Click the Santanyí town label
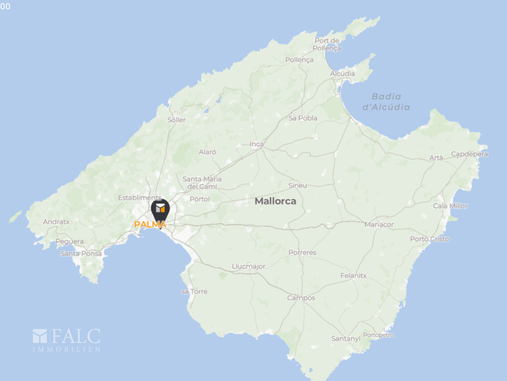The height and width of the screenshot is (381, 507). (x=346, y=338)
